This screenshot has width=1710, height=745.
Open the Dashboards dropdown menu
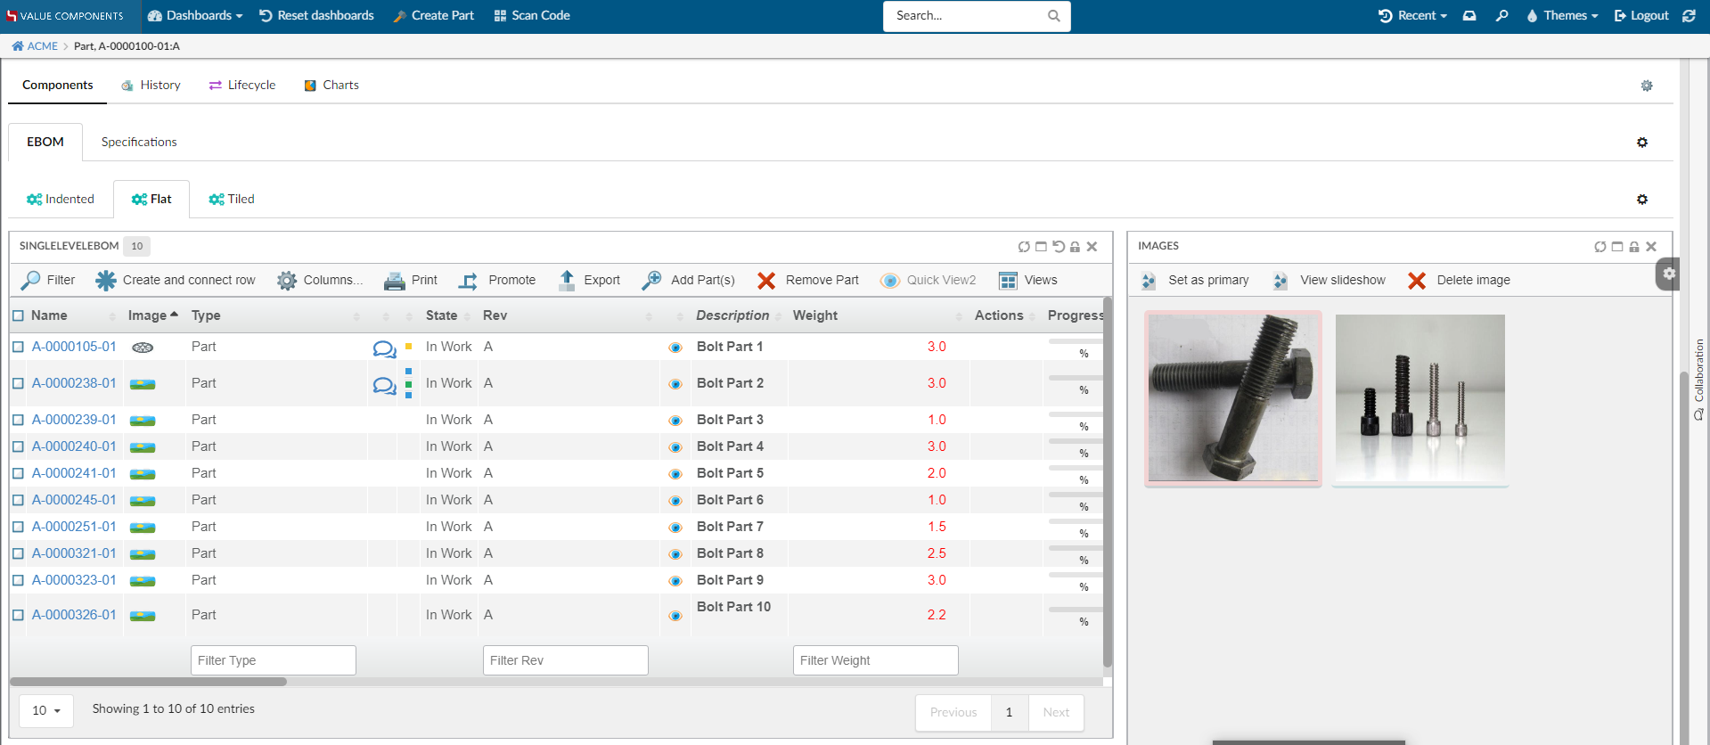[x=196, y=15]
